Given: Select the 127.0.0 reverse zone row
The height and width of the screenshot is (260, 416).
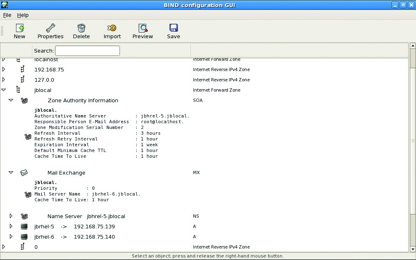Looking at the screenshot, I should pyautogui.click(x=44, y=80).
